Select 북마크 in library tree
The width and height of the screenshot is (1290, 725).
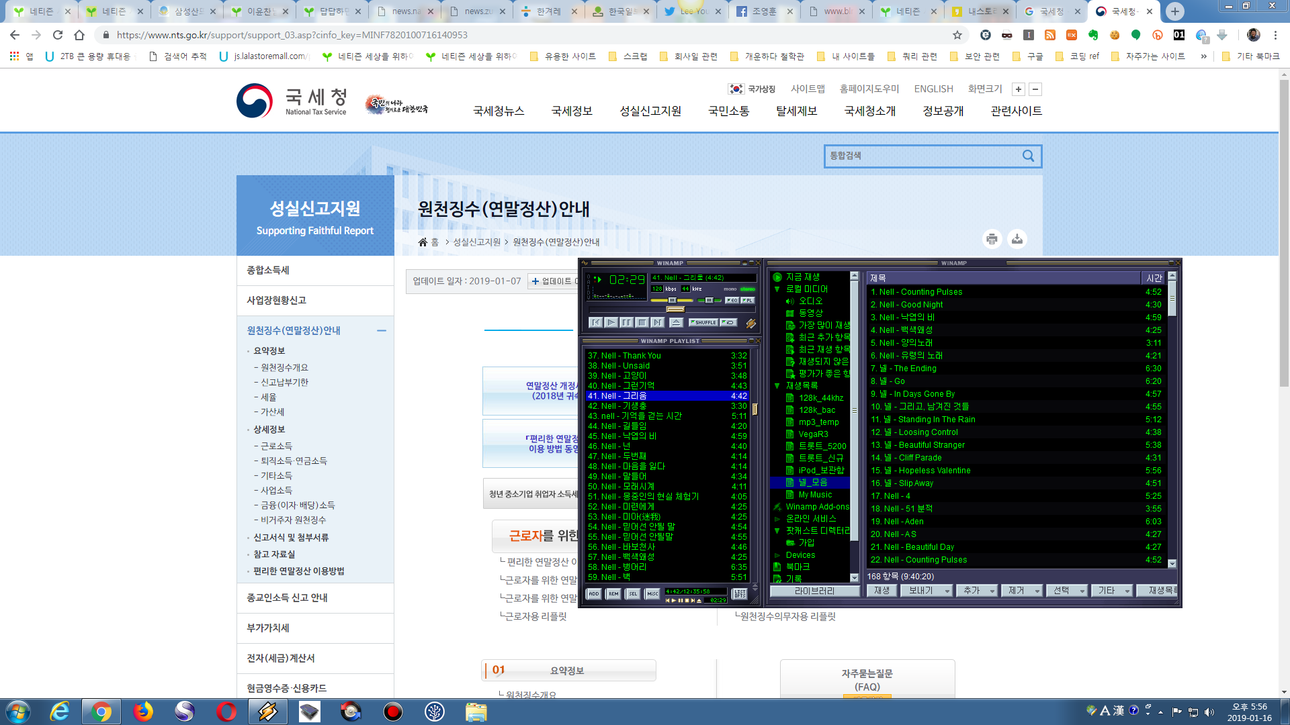798,567
